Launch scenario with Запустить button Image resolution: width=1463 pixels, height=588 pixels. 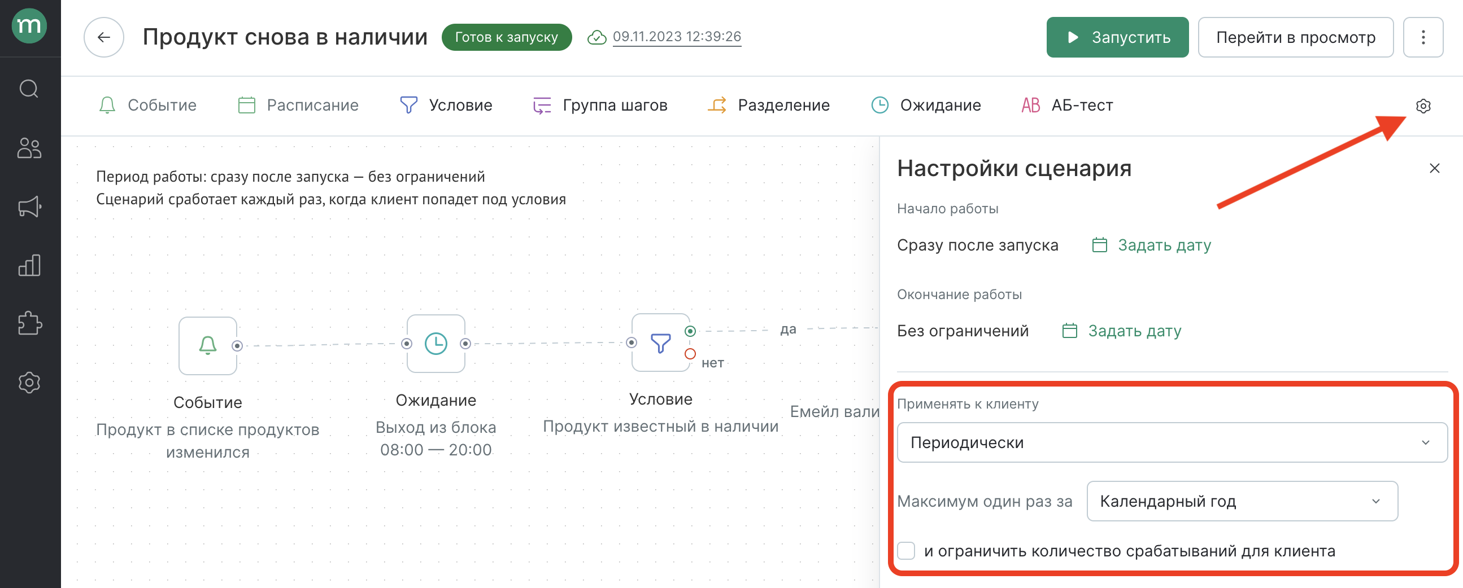click(x=1117, y=37)
